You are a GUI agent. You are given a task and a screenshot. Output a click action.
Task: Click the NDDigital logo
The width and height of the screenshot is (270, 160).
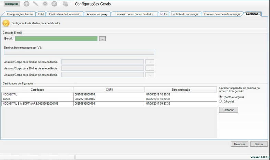pos(12,4)
